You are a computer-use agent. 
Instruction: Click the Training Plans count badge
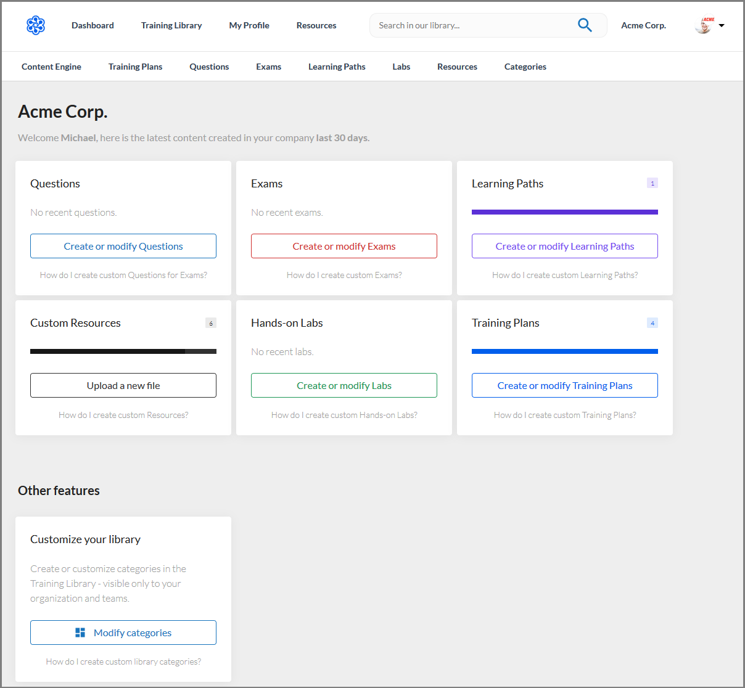click(652, 323)
